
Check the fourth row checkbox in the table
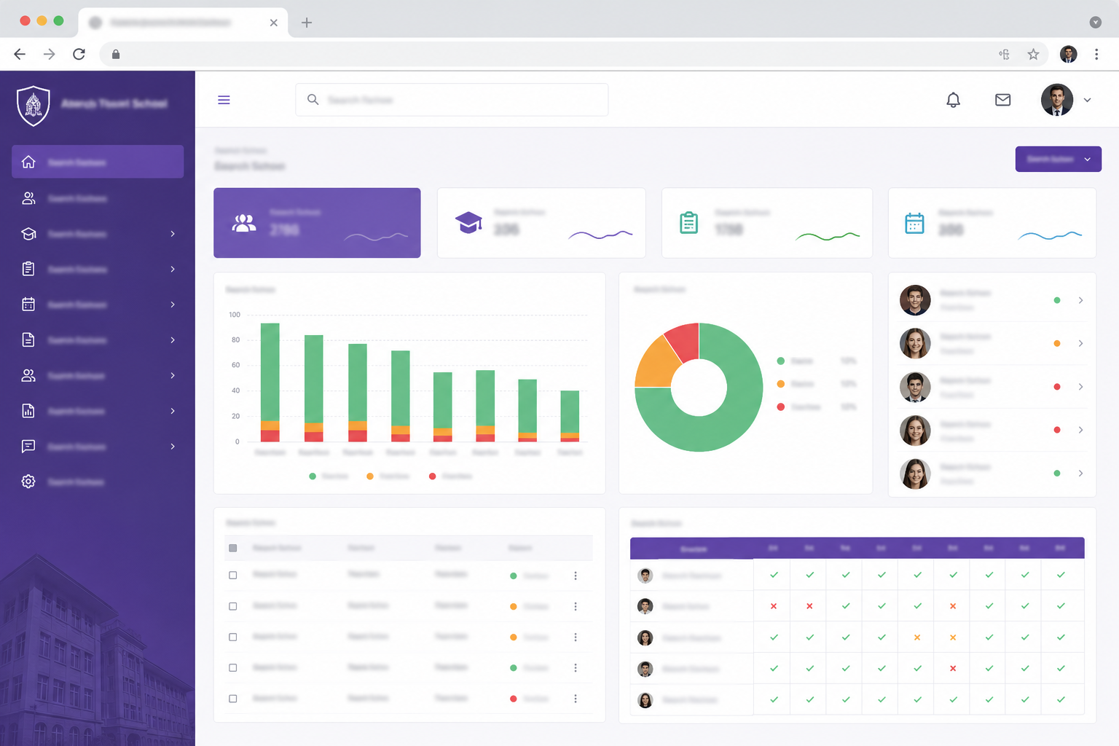coord(233,667)
